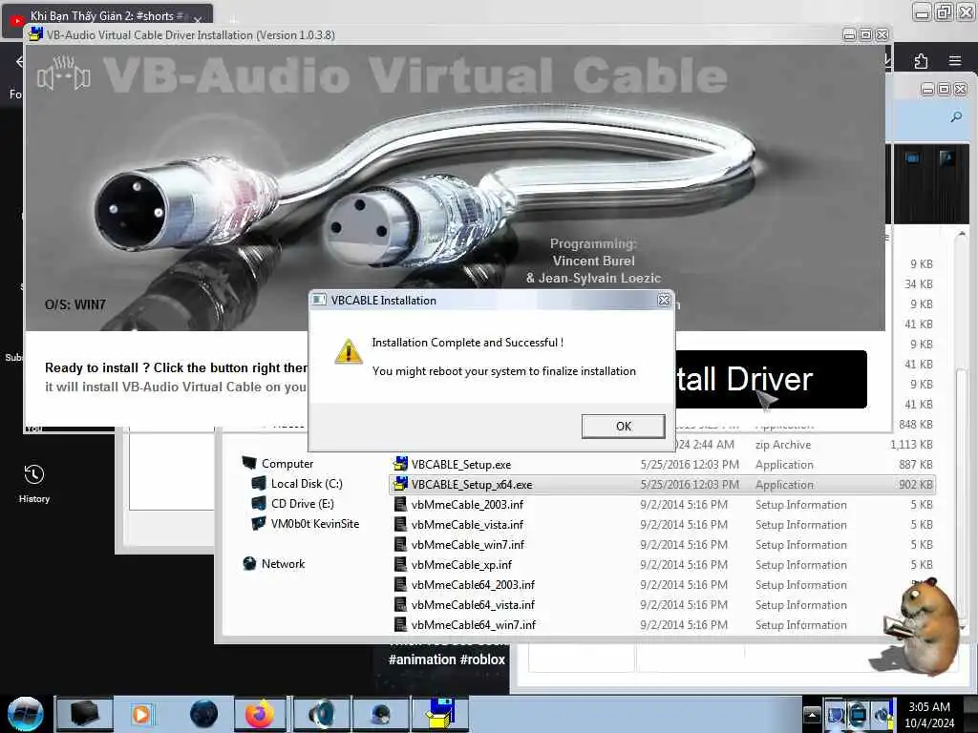The image size is (978, 733).
Task: Select CD Drive (E:) in Explorer
Action: point(302,504)
